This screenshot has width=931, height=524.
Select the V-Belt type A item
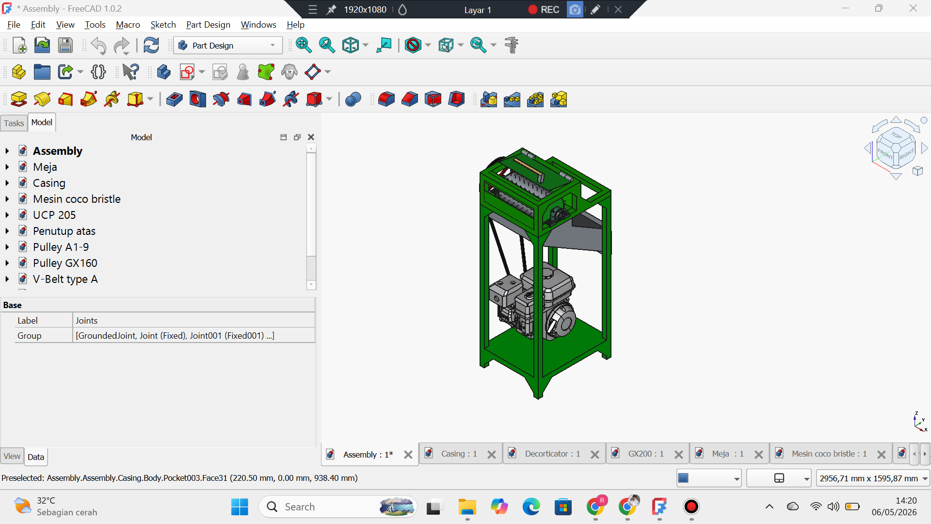[x=65, y=279]
